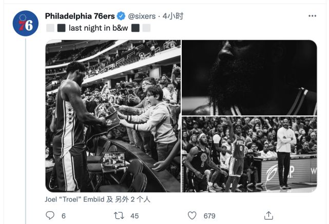
Task: Like the tweet with the heart icon
Action: 192,216
